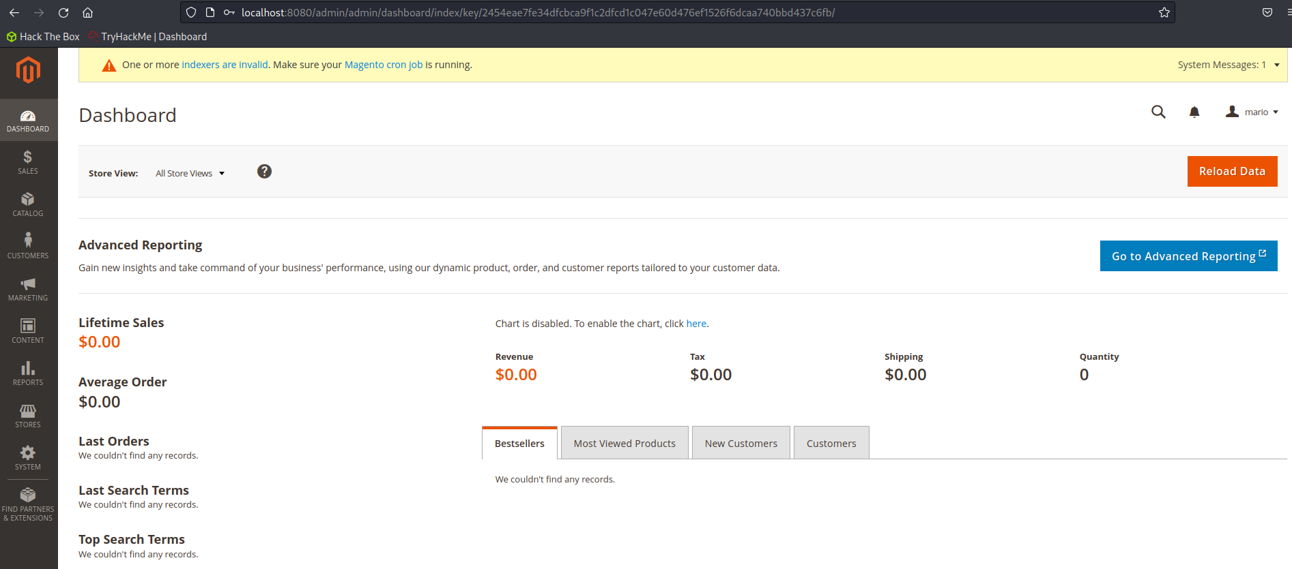The image size is (1292, 569).
Task: Click 'here' to enable the chart
Action: (696, 324)
